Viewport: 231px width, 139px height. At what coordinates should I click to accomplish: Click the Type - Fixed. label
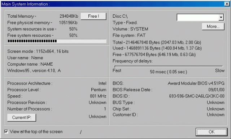tap(125, 22)
